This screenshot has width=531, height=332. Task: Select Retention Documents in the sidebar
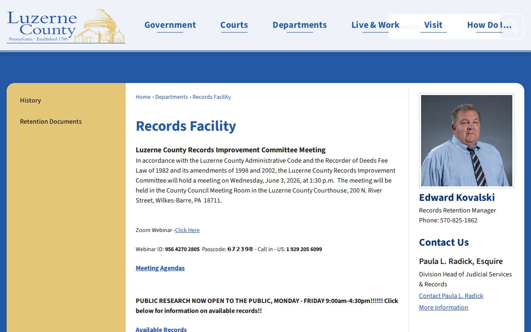[x=51, y=122]
